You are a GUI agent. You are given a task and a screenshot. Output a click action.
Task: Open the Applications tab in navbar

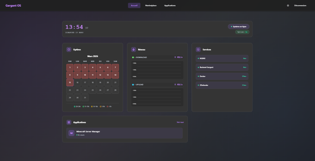point(170,6)
